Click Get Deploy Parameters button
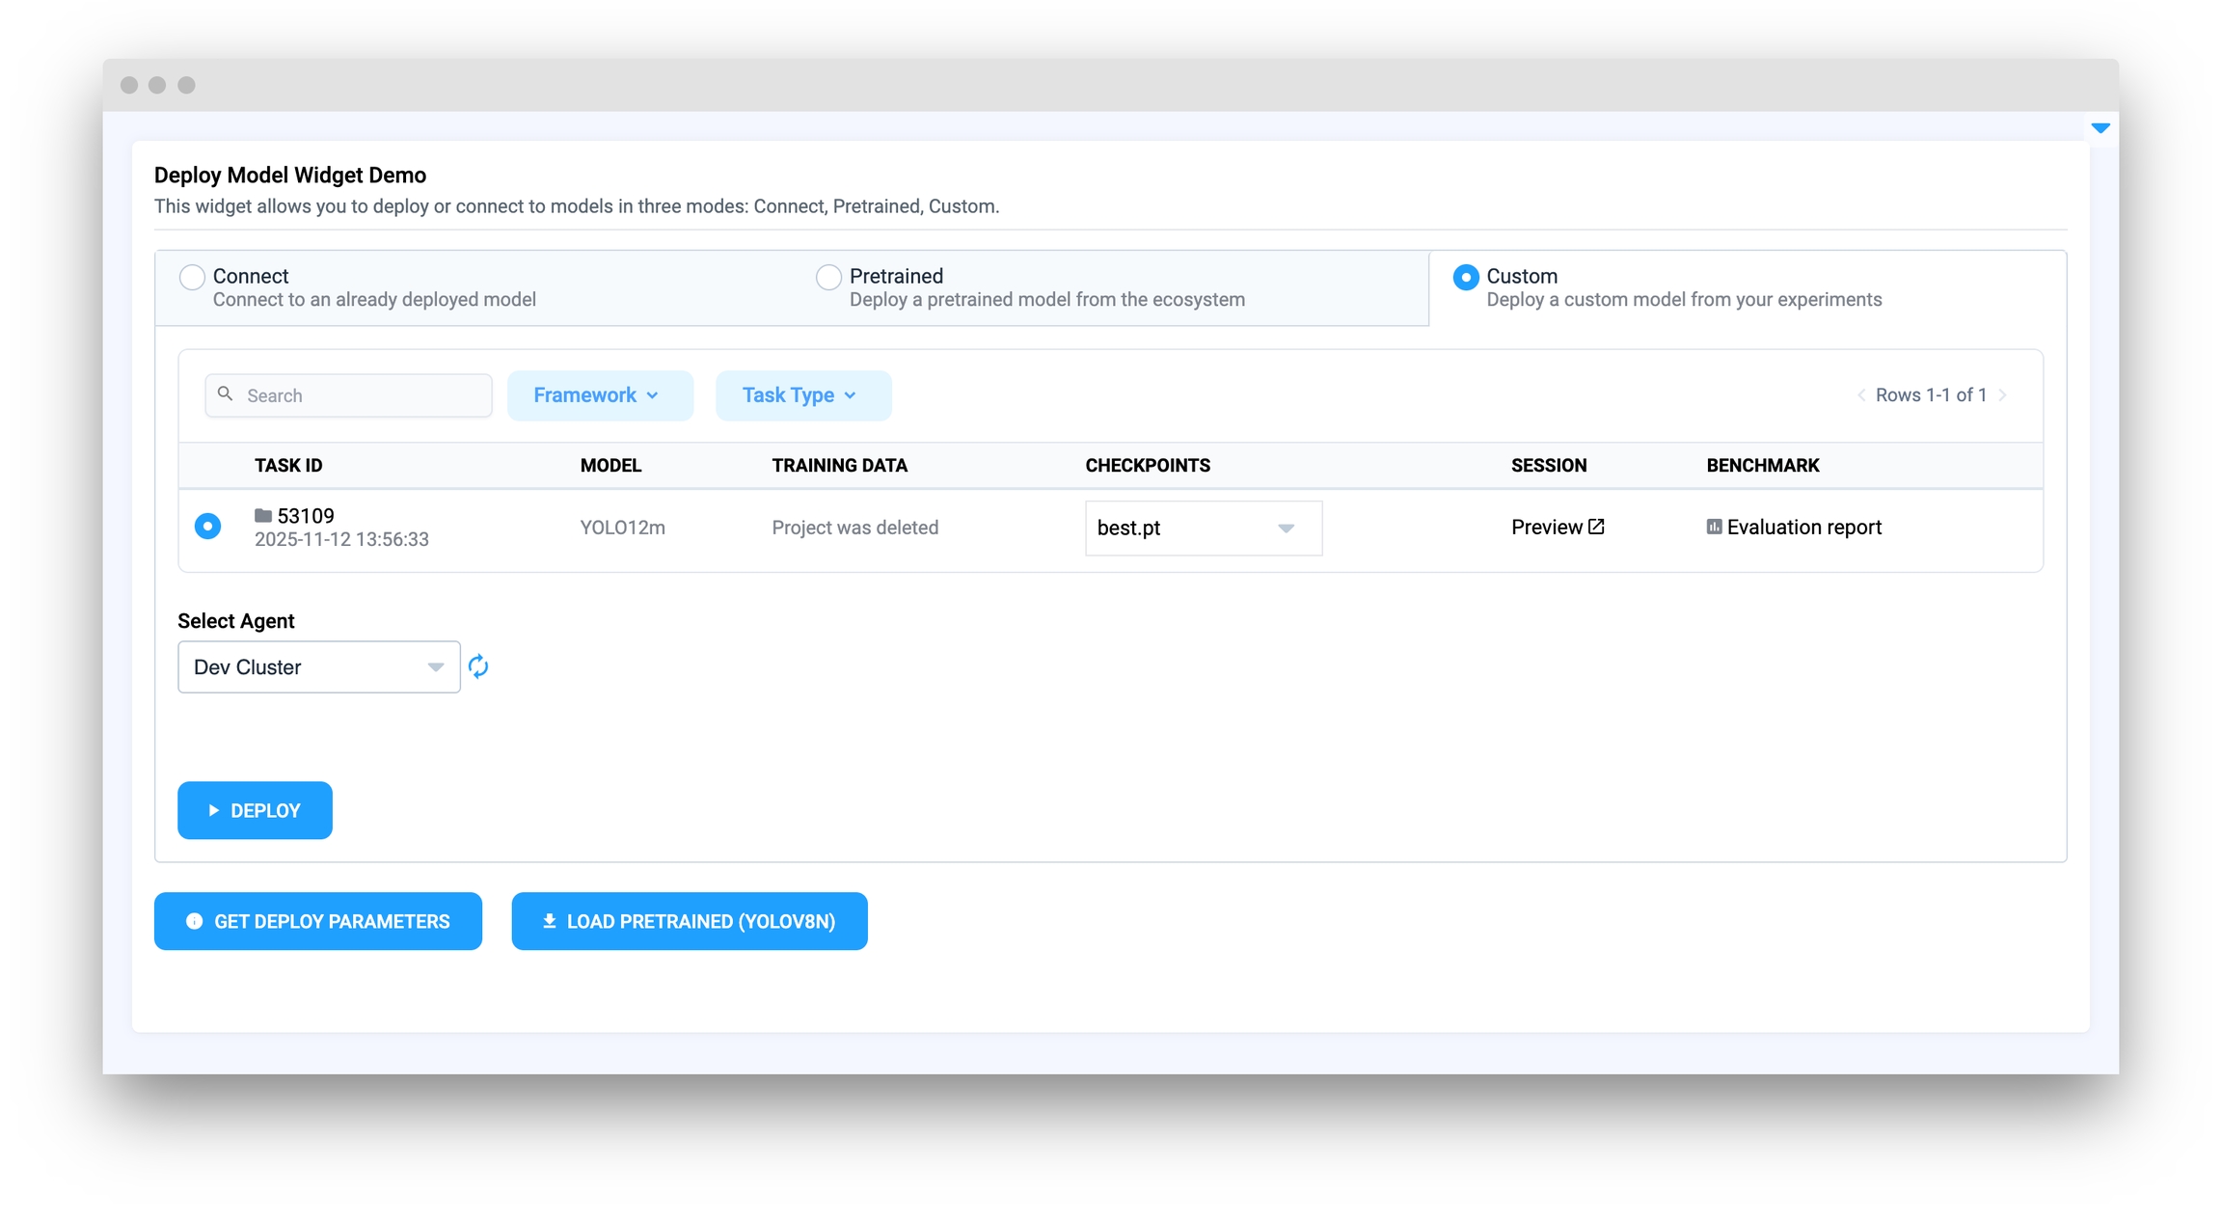 click(x=317, y=921)
